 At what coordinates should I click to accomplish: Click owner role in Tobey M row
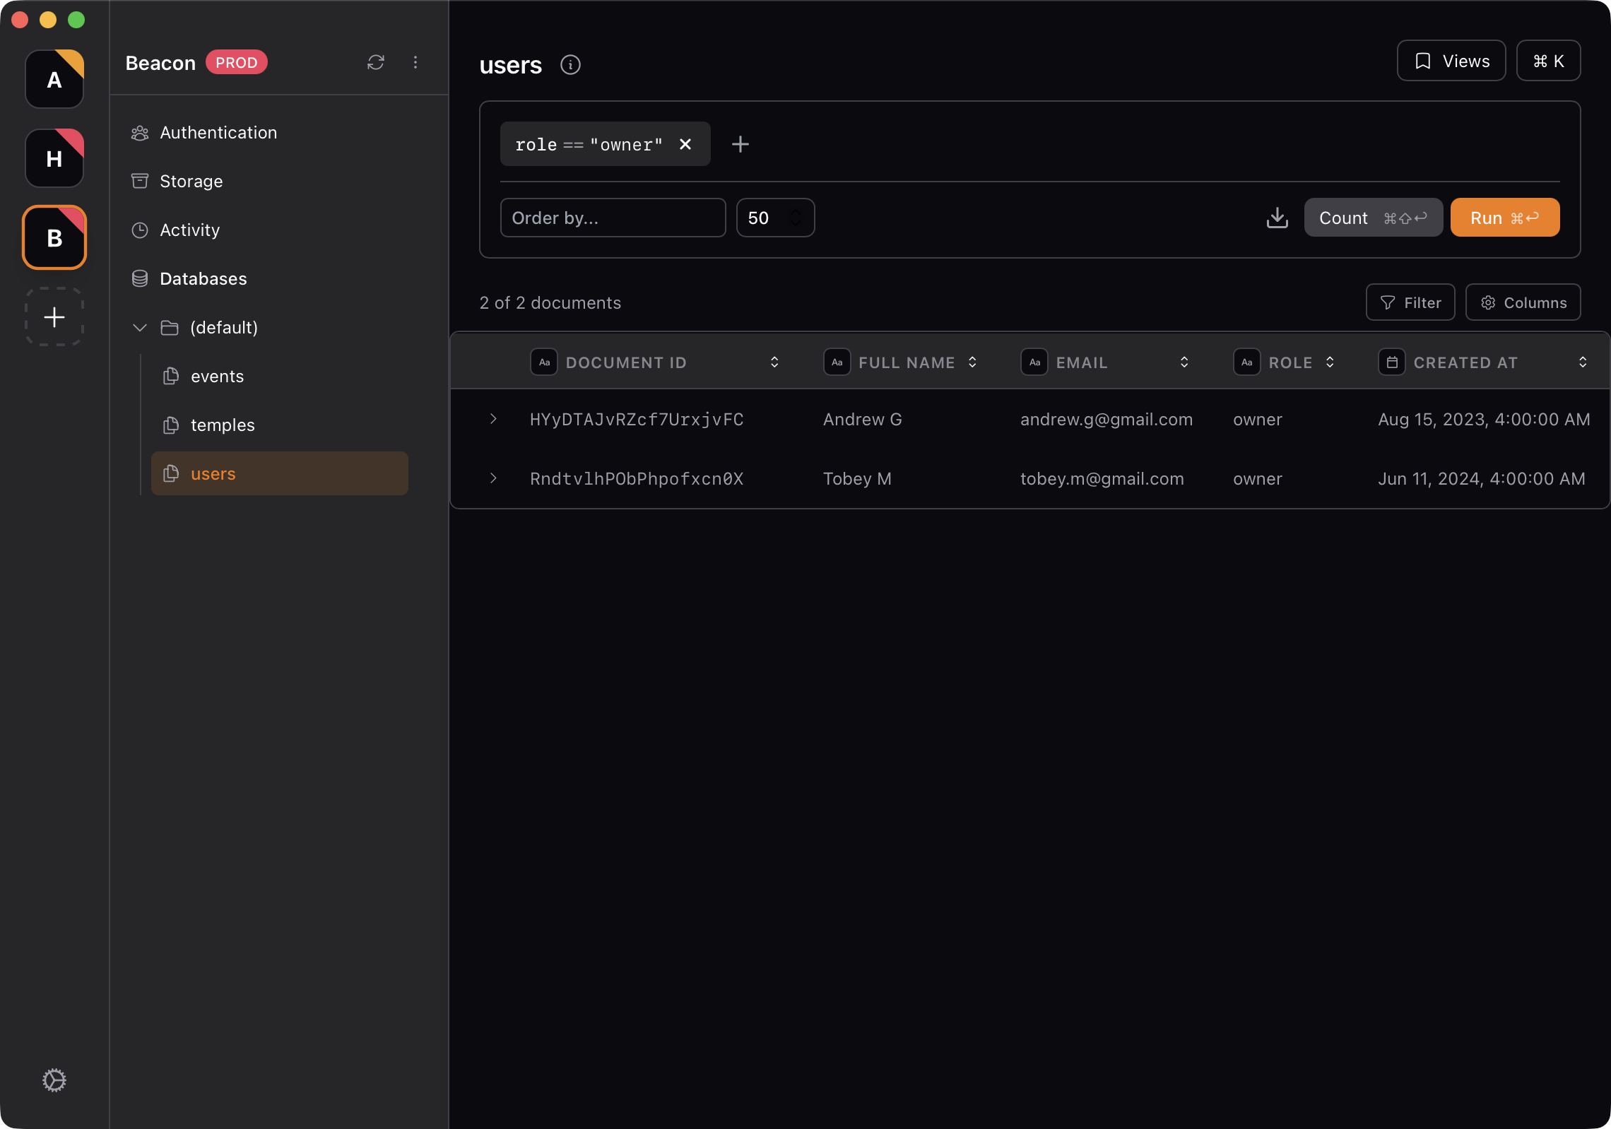(1257, 479)
